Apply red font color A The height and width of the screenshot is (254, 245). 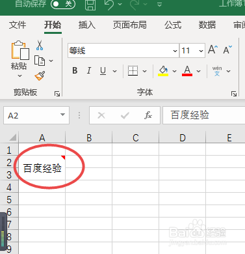pyautogui.click(x=187, y=71)
